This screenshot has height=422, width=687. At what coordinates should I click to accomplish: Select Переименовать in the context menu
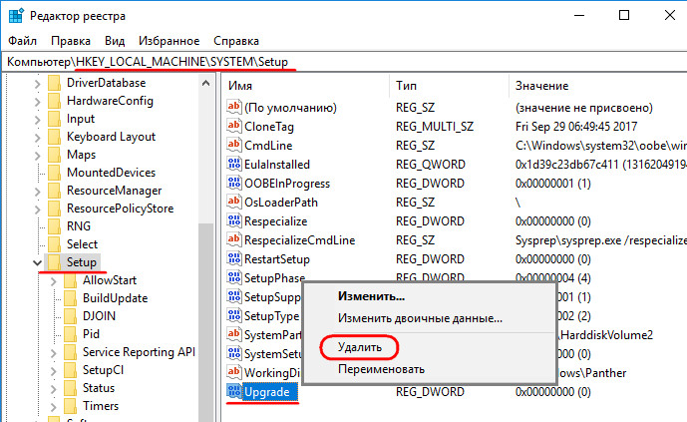(x=381, y=369)
